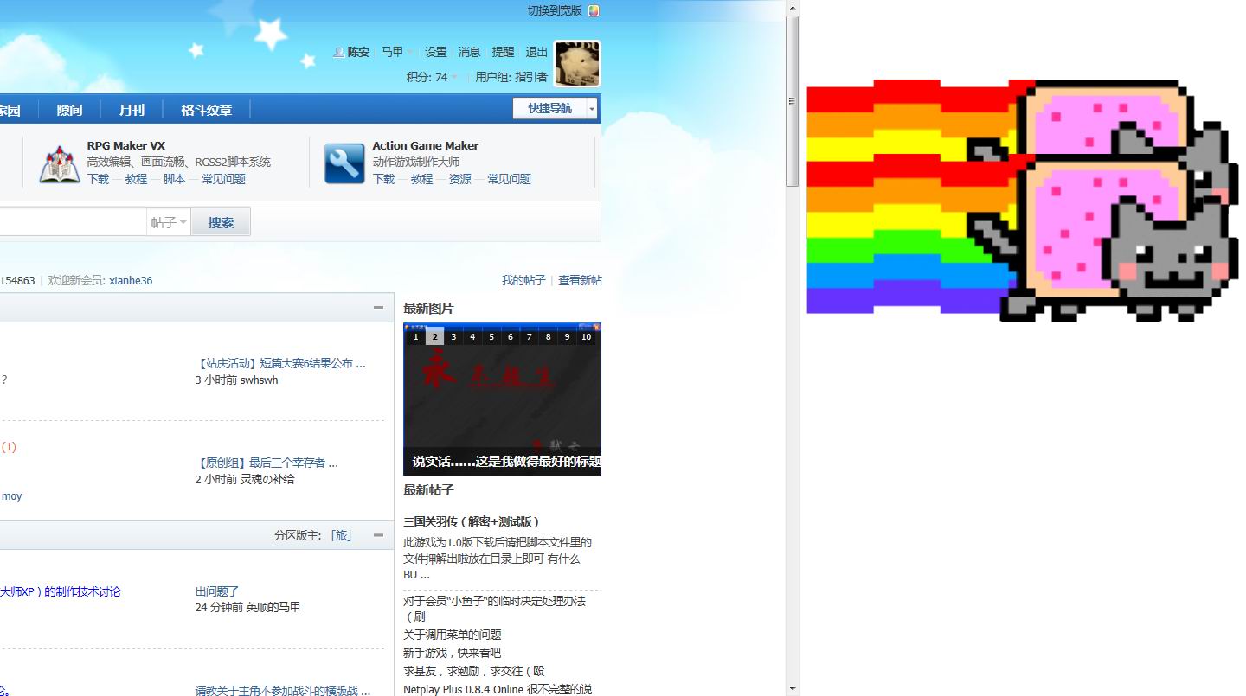
Task: Click the RPG Maker VX castle icon
Action: [x=60, y=163]
